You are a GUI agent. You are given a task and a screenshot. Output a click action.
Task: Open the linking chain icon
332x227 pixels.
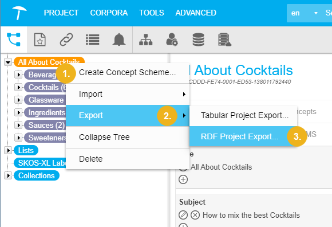pos(66,40)
